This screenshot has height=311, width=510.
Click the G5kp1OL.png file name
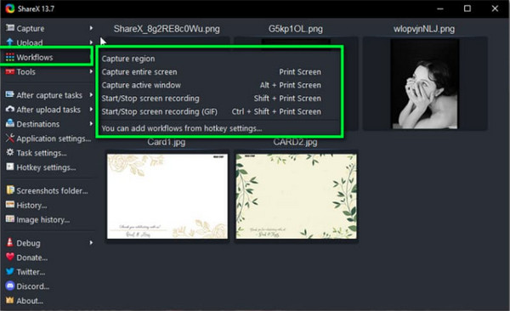click(296, 29)
